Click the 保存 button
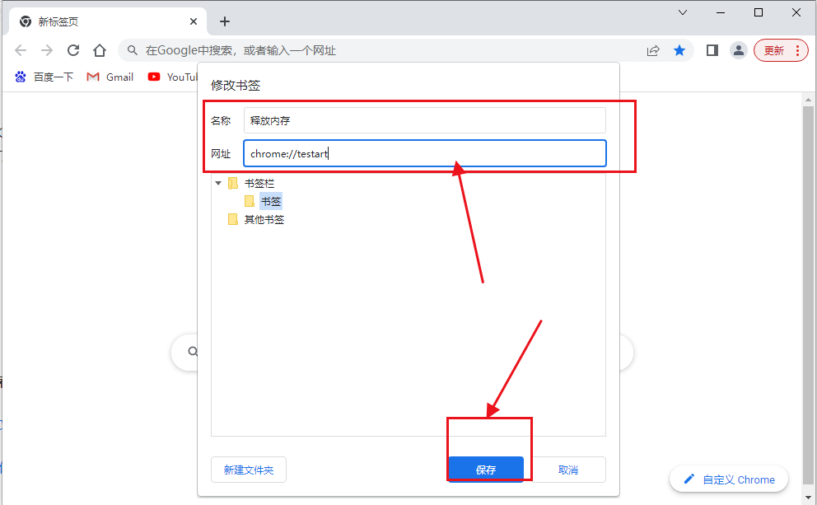 pos(486,470)
